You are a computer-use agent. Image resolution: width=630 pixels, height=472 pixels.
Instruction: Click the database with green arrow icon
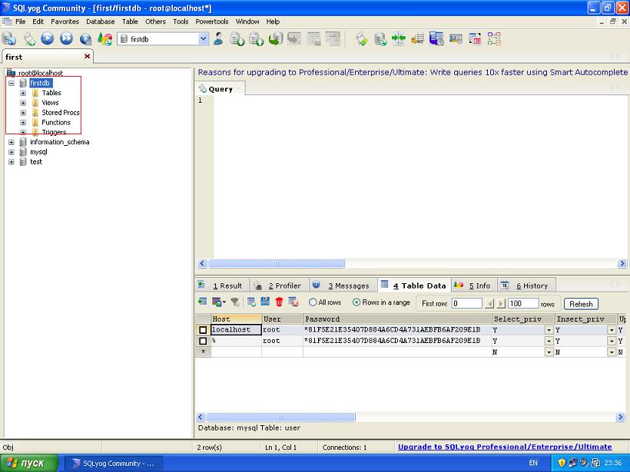pos(380,39)
